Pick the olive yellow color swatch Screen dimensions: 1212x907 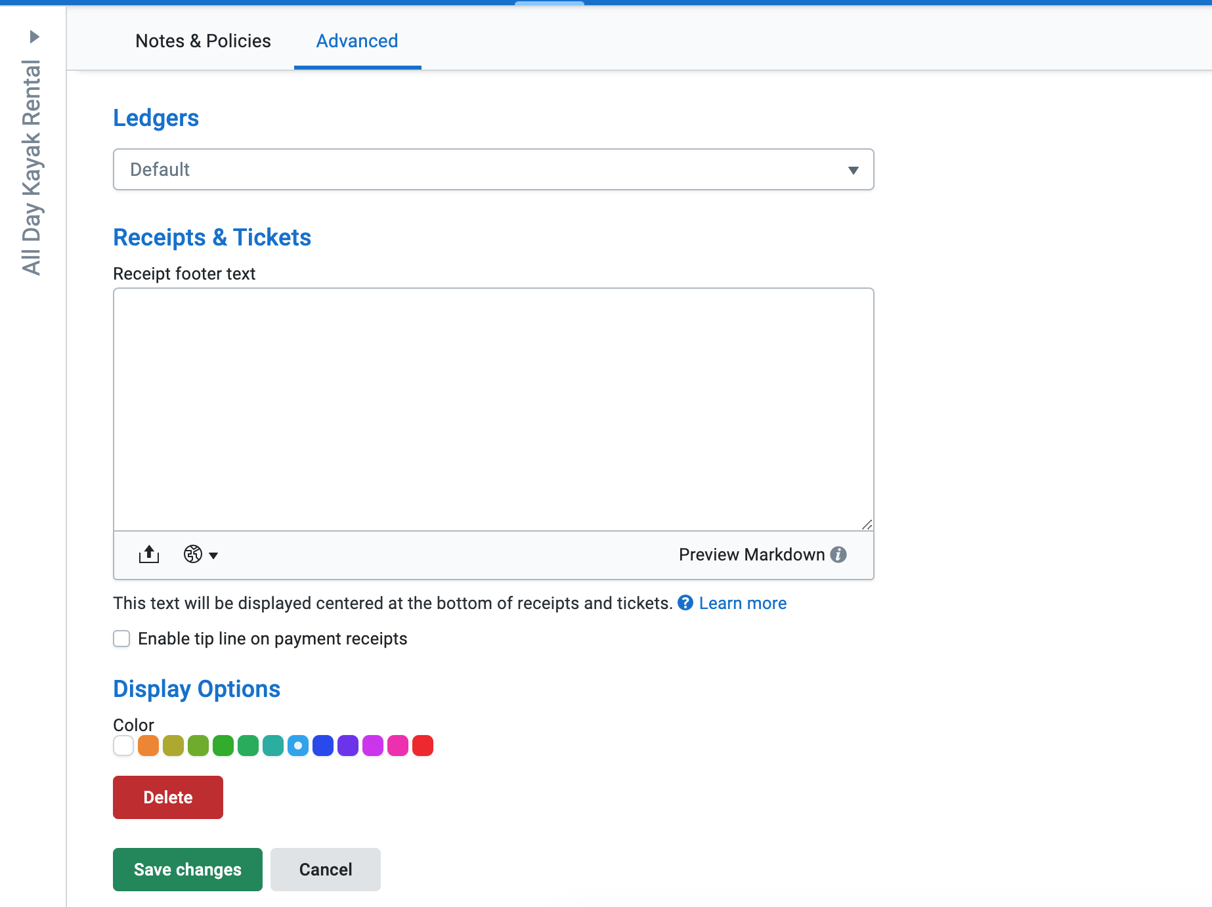coord(173,746)
